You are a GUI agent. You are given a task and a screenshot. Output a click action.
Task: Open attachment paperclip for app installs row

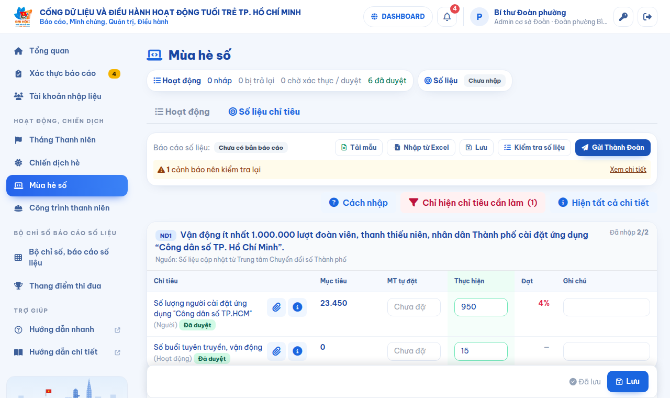[x=276, y=307]
